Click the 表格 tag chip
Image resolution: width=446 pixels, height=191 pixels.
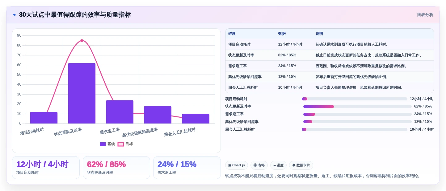coord(259,165)
